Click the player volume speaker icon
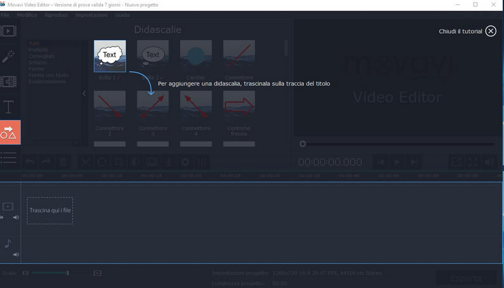The width and height of the screenshot is (504, 288). pyautogui.click(x=489, y=162)
